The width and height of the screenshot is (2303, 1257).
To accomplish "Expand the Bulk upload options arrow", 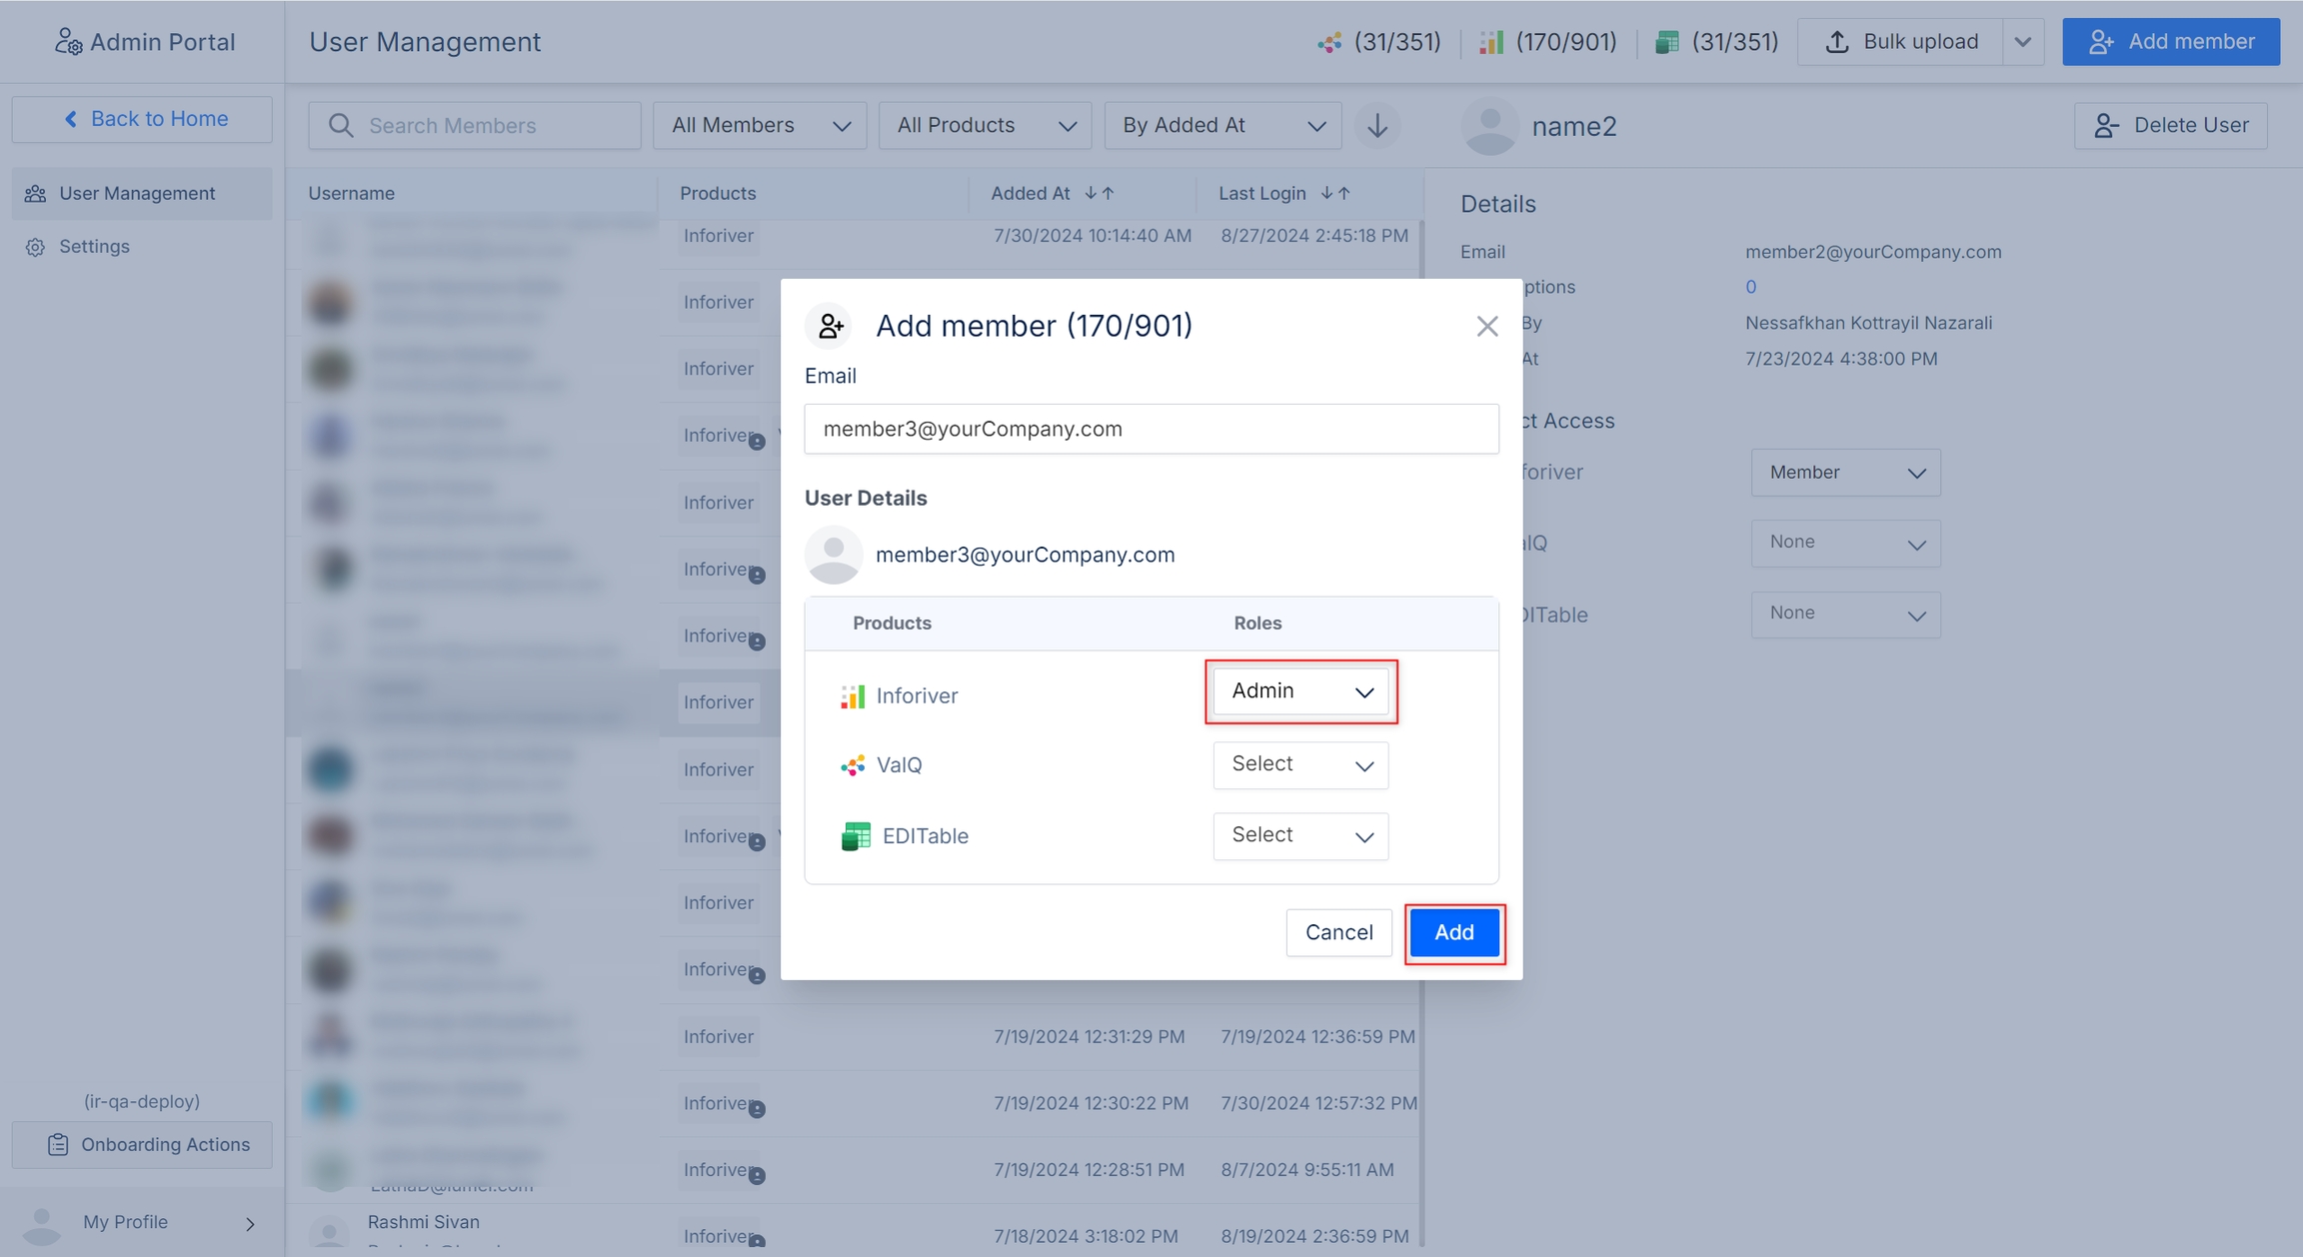I will (x=2023, y=42).
